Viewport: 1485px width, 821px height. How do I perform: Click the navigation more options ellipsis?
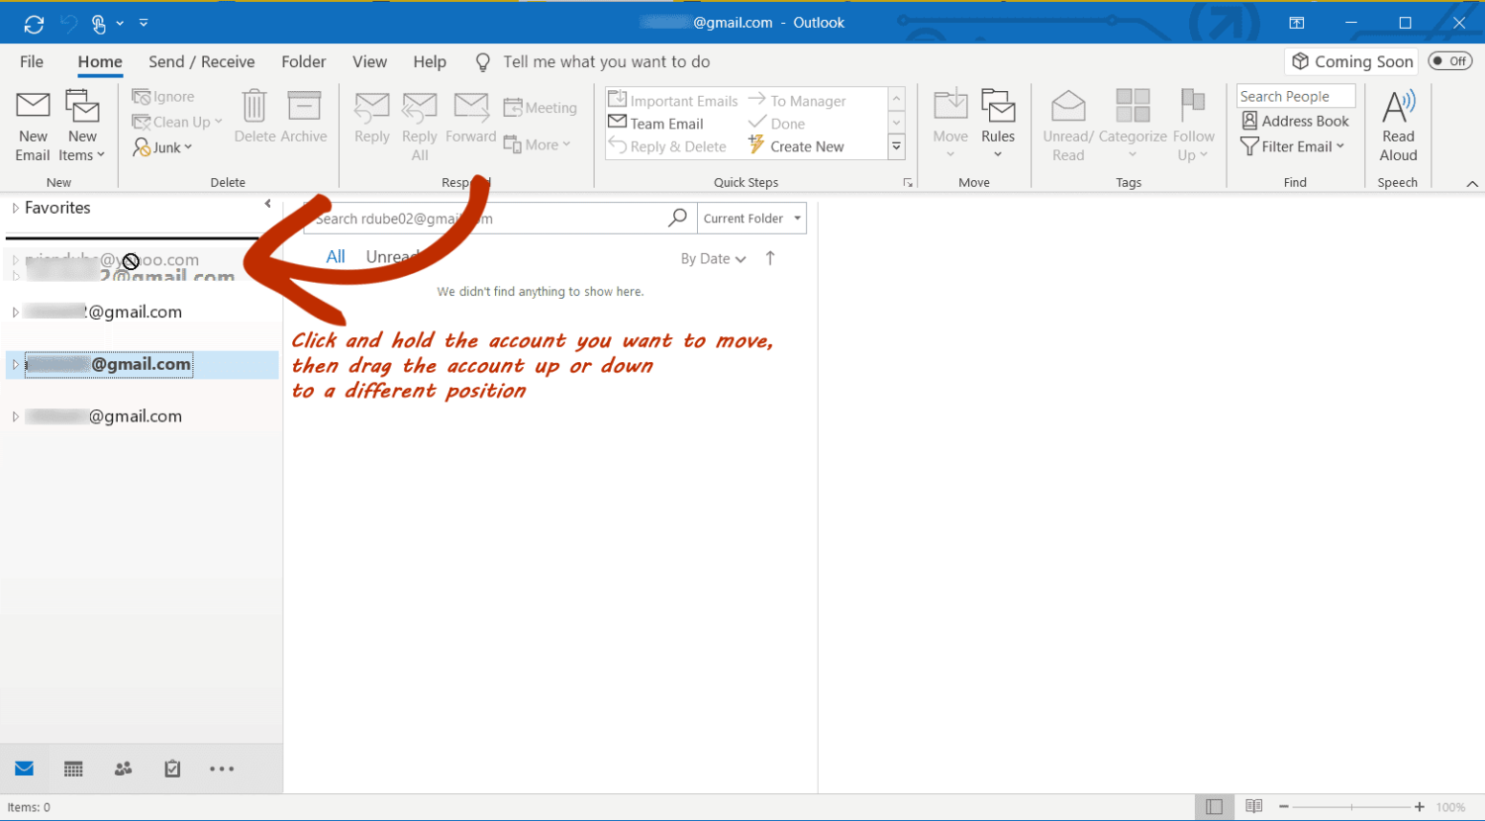pyautogui.click(x=222, y=769)
